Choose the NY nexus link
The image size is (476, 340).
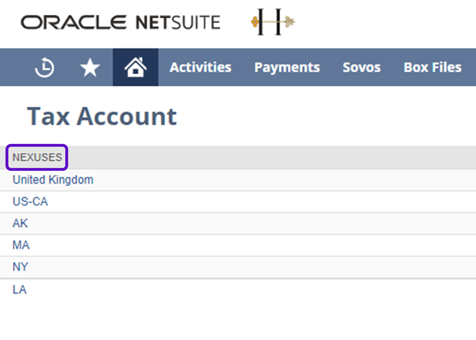point(20,267)
